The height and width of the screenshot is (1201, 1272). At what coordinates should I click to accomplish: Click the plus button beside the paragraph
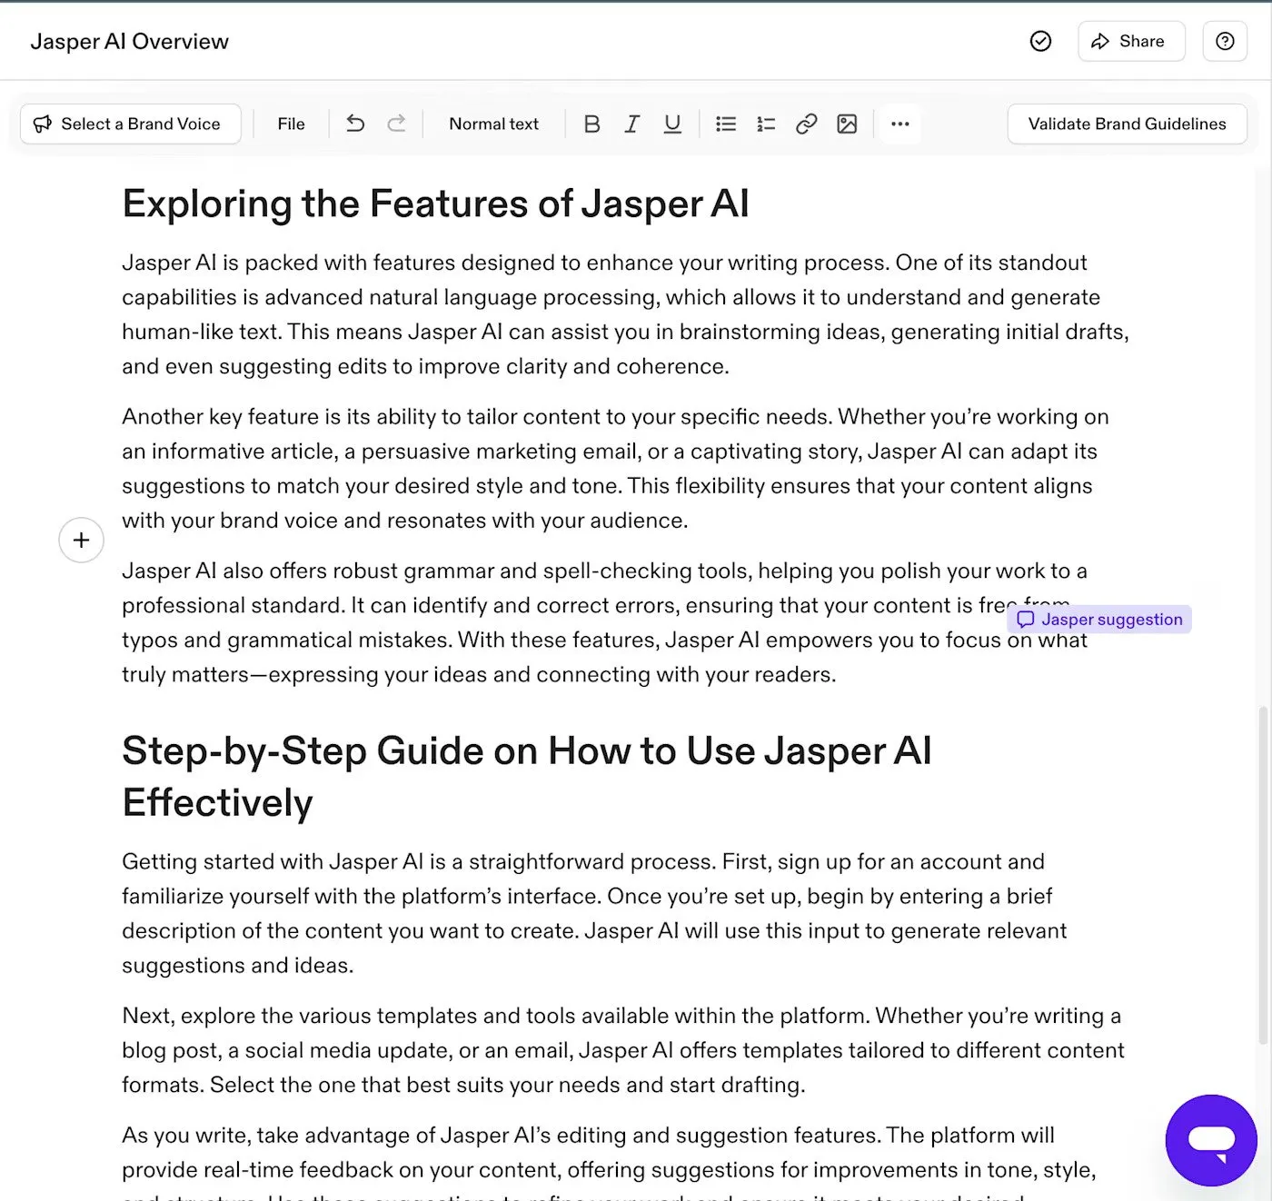(x=81, y=540)
